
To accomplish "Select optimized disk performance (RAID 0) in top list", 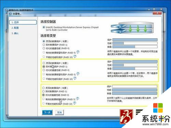I will tap(44, 48).
